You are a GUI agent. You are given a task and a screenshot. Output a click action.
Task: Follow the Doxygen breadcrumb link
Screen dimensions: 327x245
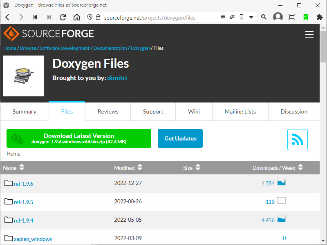pos(140,48)
